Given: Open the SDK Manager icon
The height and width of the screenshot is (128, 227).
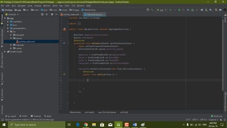Looking at the screenshot, I should pos(211,10).
